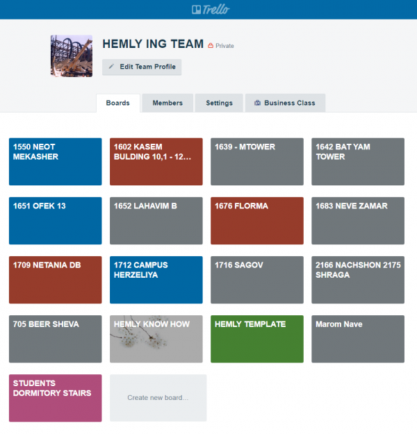Open the Settings tab
This screenshot has width=417, height=434.
click(x=219, y=103)
